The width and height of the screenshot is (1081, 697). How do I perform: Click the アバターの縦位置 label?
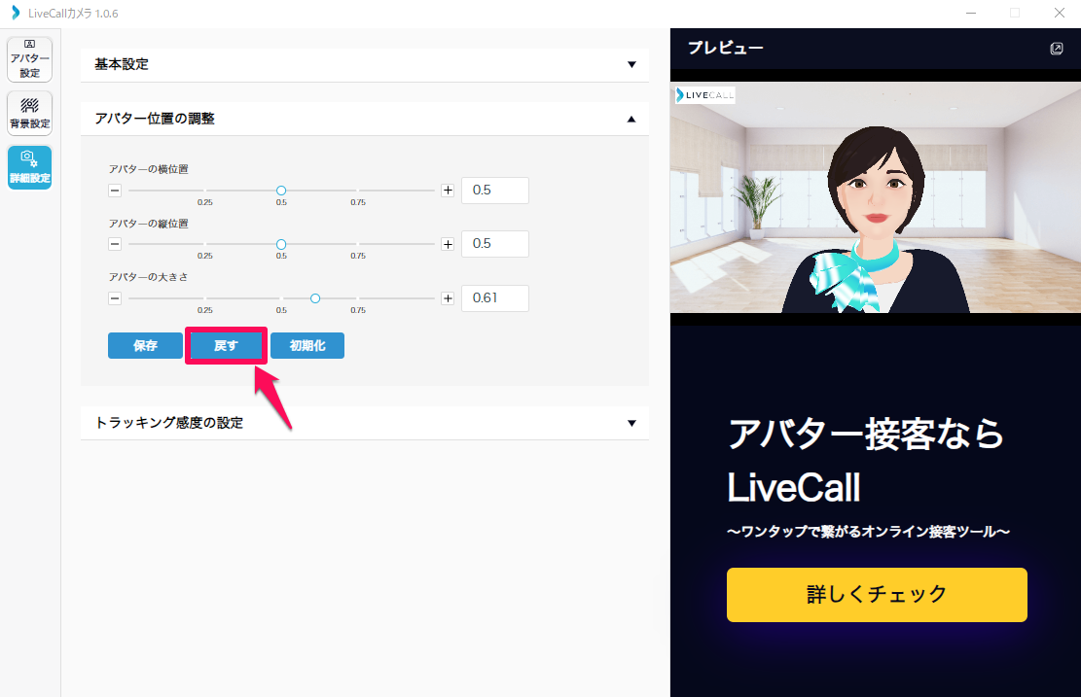pyautogui.click(x=148, y=224)
